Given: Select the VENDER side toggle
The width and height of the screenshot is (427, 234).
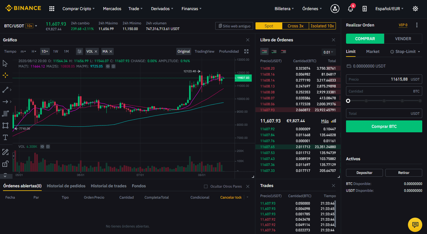Looking at the screenshot, I should click(403, 39).
